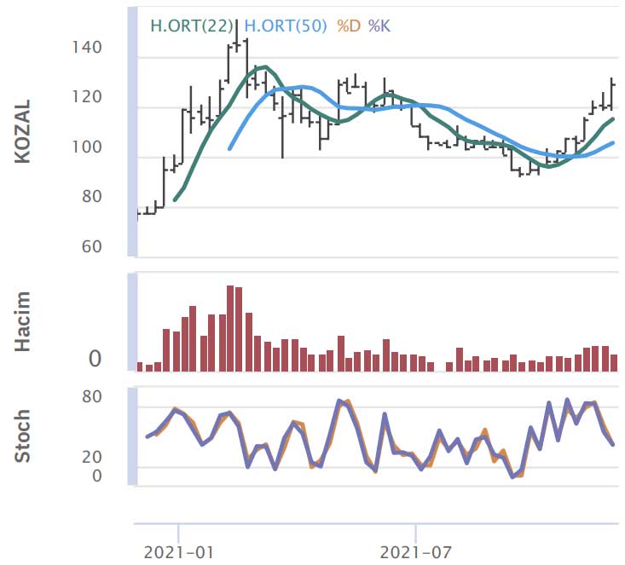Click the 60 price axis label
The image size is (625, 565).
[92, 246]
